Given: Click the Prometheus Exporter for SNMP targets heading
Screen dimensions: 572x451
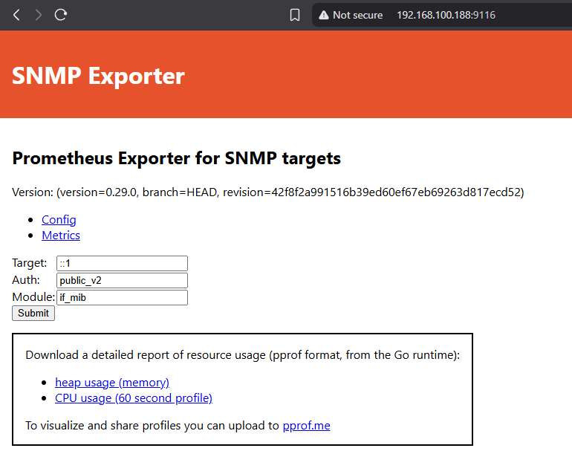Looking at the screenshot, I should (x=177, y=158).
